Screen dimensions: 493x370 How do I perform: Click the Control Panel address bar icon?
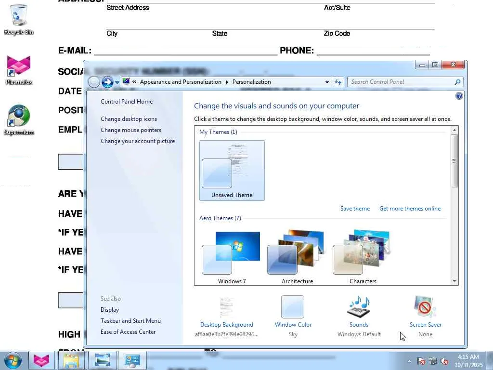pyautogui.click(x=126, y=82)
